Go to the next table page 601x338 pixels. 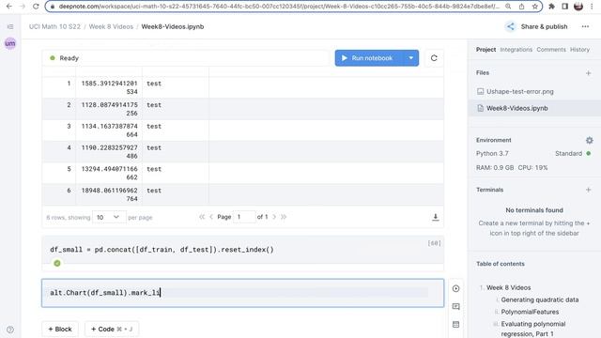274,217
